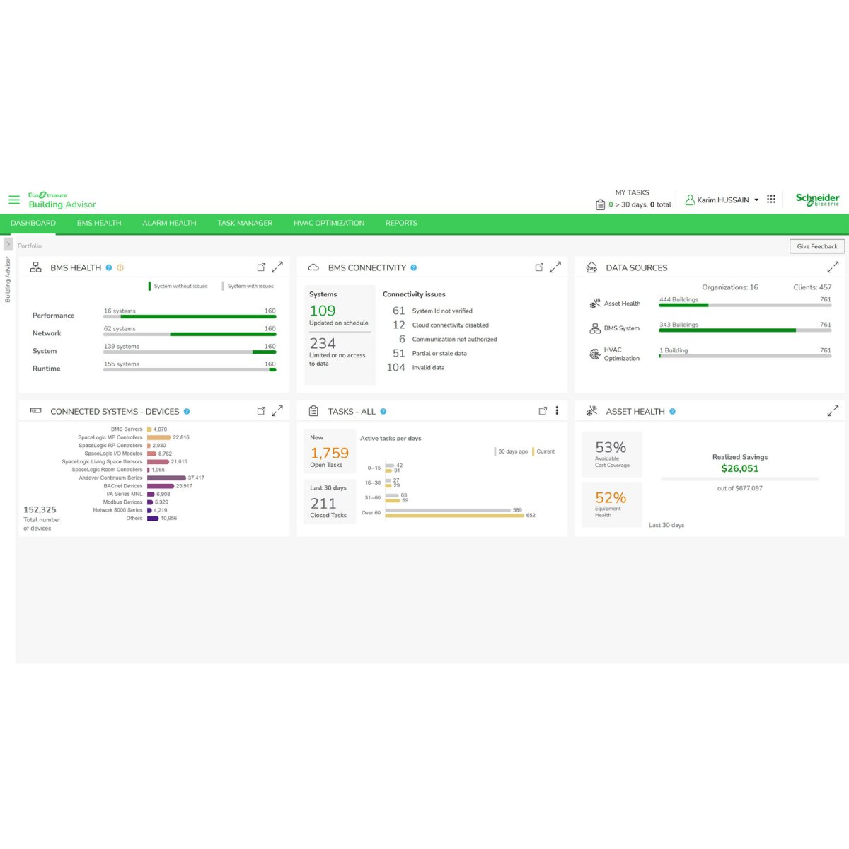Expand the BMS Health widget to fullscreen

point(277,267)
